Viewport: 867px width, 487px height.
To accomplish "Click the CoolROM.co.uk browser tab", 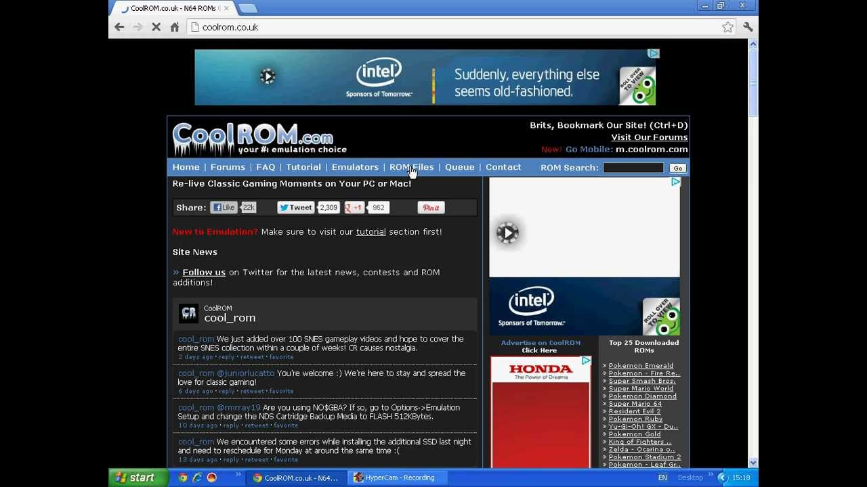I will [173, 8].
